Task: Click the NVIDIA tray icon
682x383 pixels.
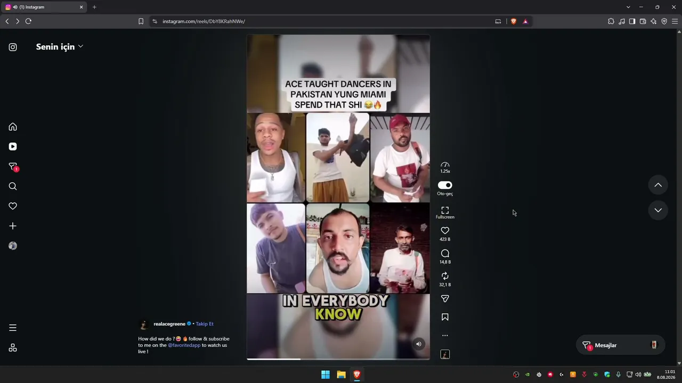Action: 527,374
